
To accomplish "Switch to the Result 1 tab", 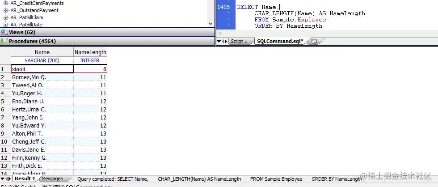I will (25, 178).
